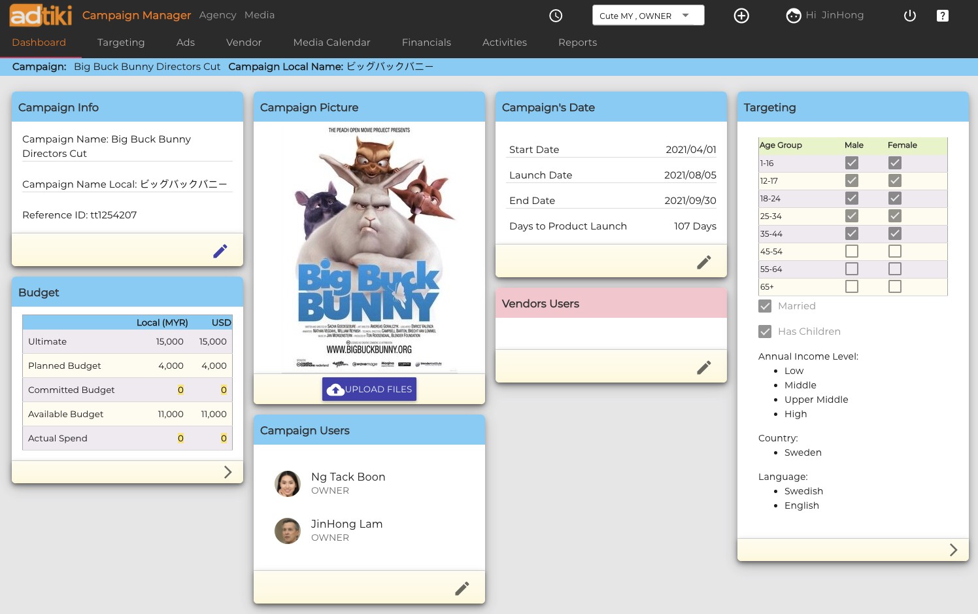
Task: Click the 107 Days value
Action: (695, 226)
